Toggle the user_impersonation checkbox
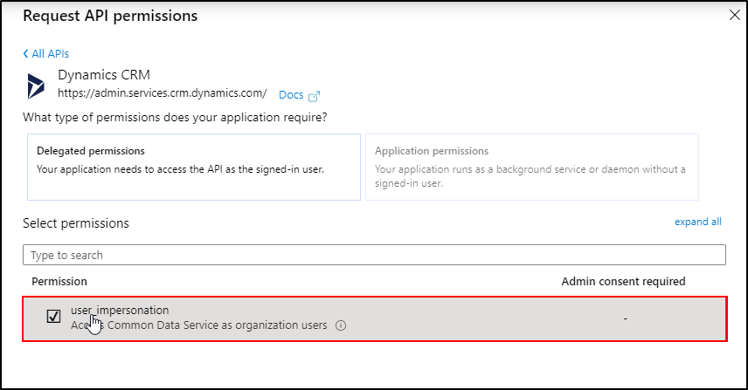Viewport: 748px width, 390px height. tap(53, 317)
